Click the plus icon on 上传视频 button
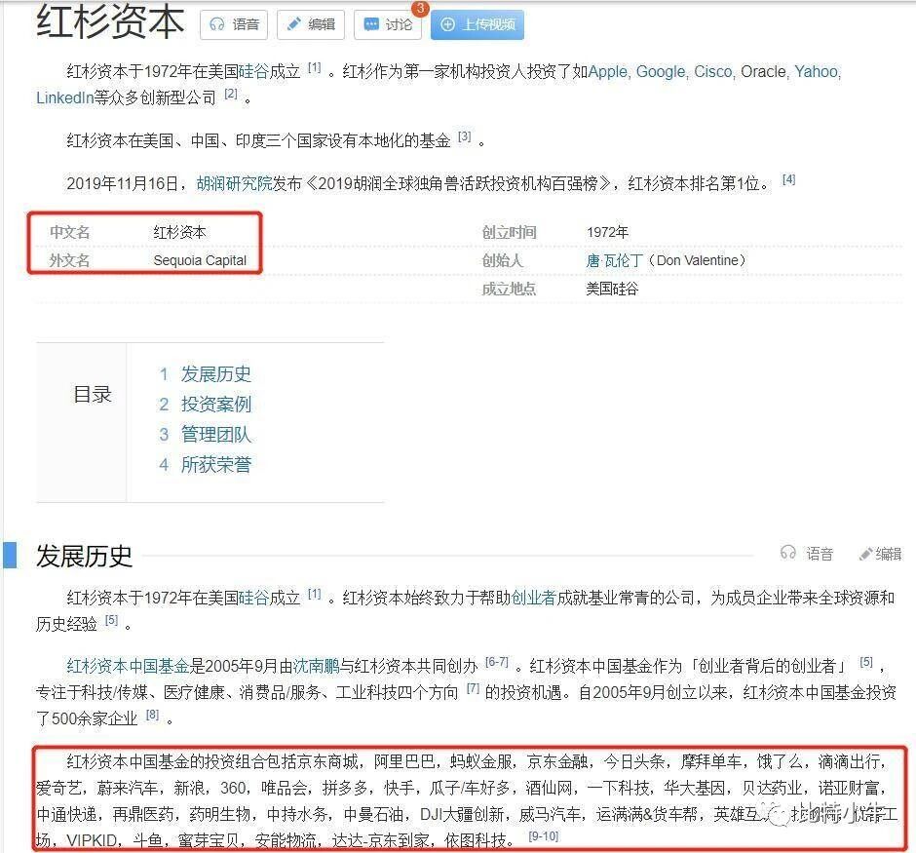 pyautogui.click(x=447, y=25)
